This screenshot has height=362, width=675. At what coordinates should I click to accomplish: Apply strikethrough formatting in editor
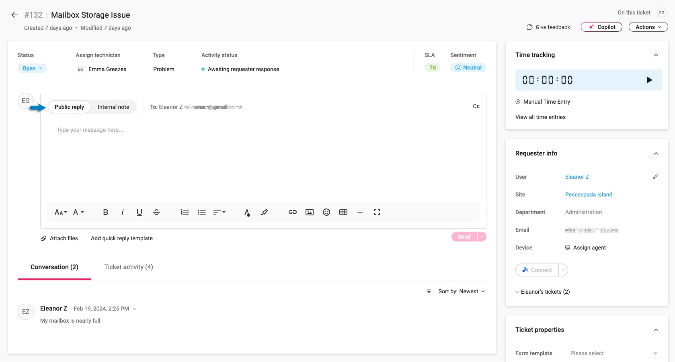pyautogui.click(x=156, y=212)
